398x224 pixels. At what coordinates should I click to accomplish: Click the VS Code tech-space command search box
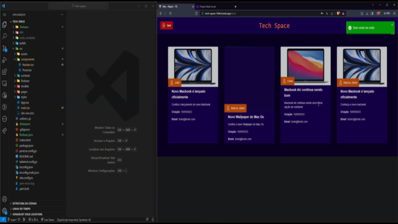coord(78,6)
